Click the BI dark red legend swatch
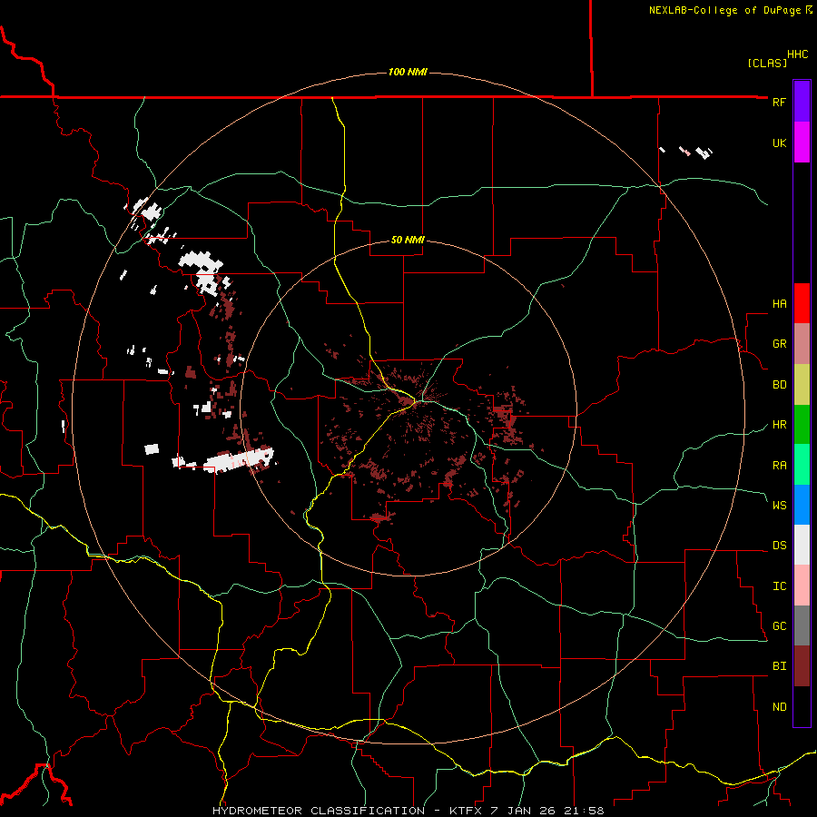Screen dimensions: 817x817 802,666
